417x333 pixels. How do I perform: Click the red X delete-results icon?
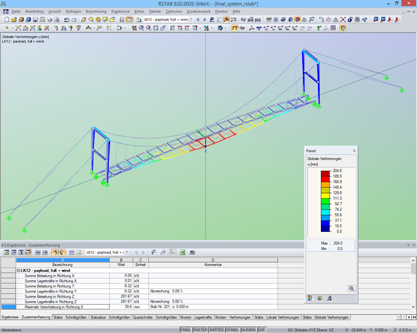[x=343, y=20]
